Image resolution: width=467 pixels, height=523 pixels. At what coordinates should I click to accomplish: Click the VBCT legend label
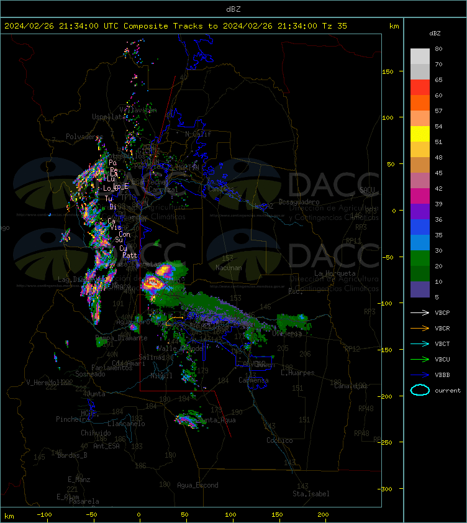click(442, 344)
